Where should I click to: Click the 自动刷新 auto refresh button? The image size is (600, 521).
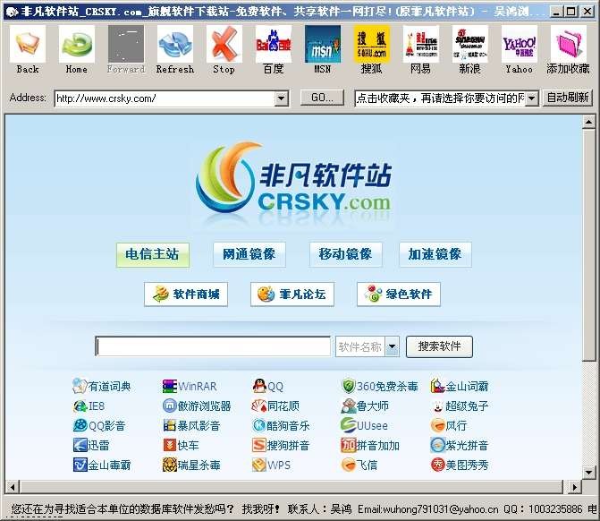click(568, 98)
